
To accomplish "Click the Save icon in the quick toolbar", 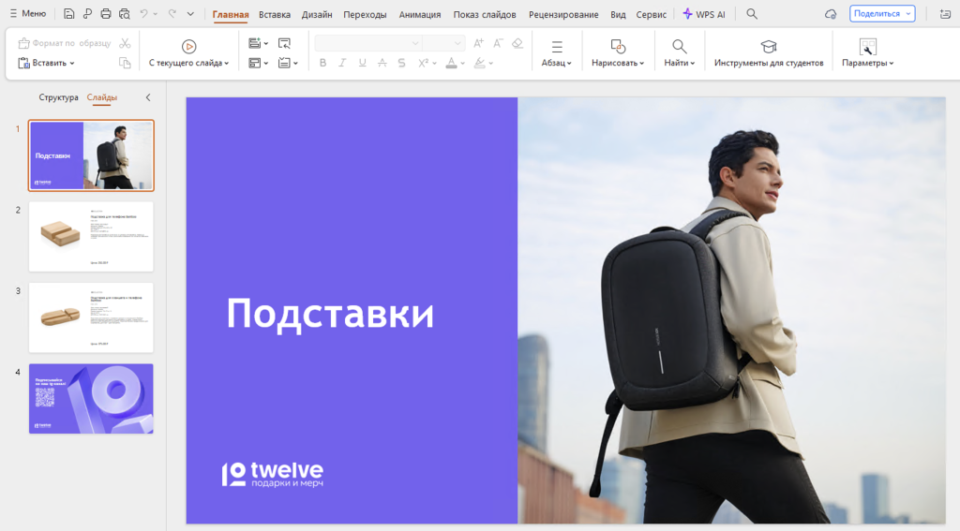I will point(69,14).
